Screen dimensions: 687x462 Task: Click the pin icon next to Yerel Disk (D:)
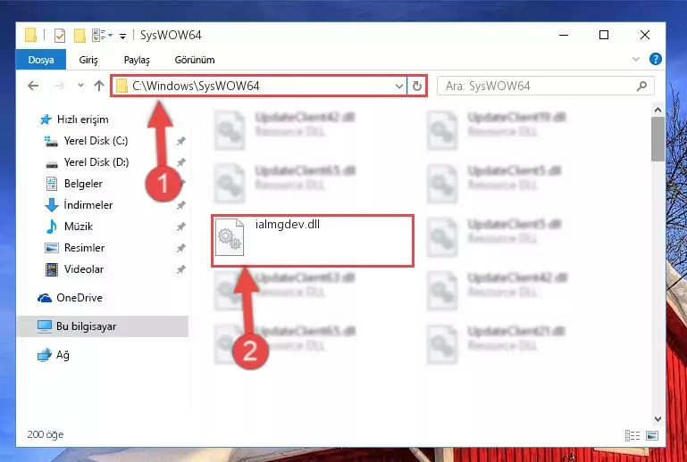[x=181, y=162]
